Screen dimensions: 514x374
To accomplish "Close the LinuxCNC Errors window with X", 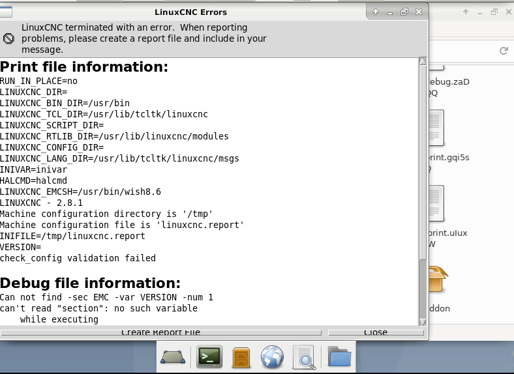I will (x=419, y=12).
